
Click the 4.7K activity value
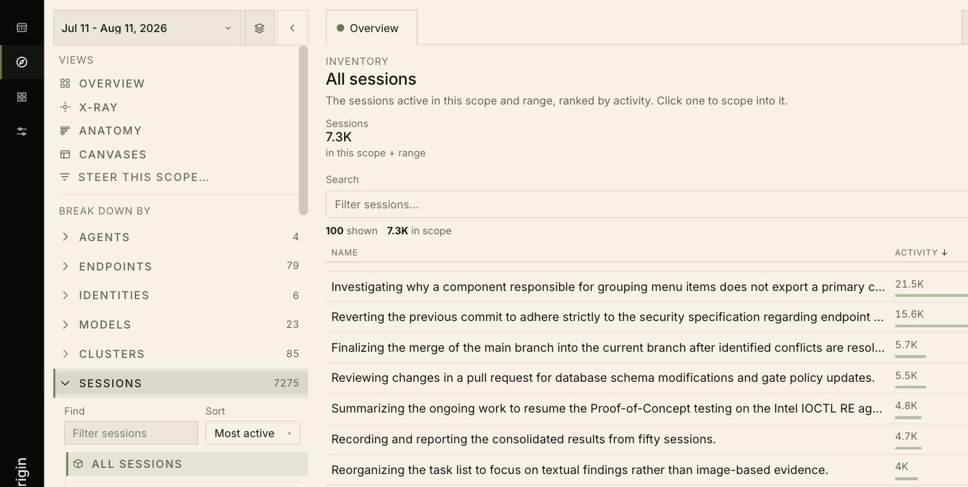[x=906, y=436]
